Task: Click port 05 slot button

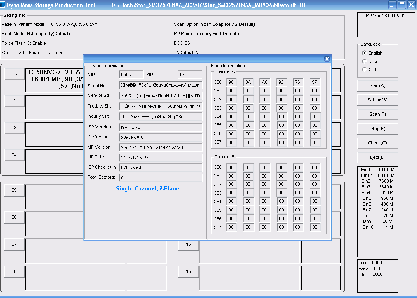Action: (14, 190)
